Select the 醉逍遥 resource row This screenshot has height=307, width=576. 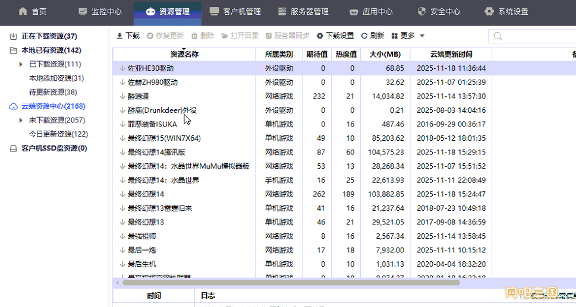coord(138,96)
